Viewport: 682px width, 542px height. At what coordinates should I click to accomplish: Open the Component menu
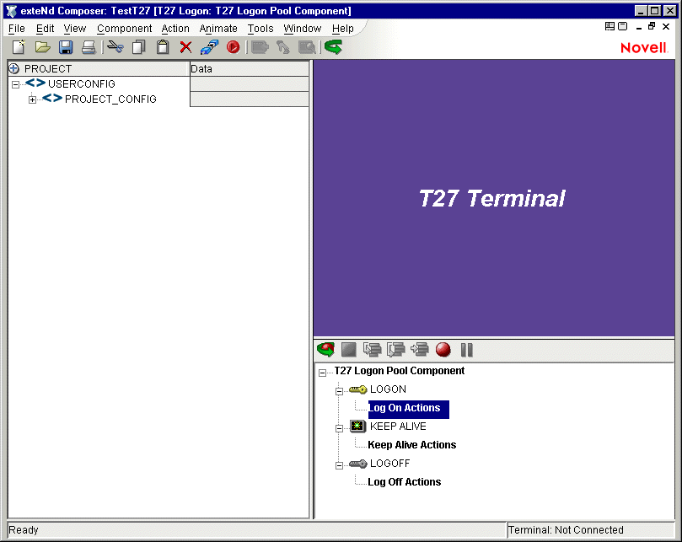(125, 29)
